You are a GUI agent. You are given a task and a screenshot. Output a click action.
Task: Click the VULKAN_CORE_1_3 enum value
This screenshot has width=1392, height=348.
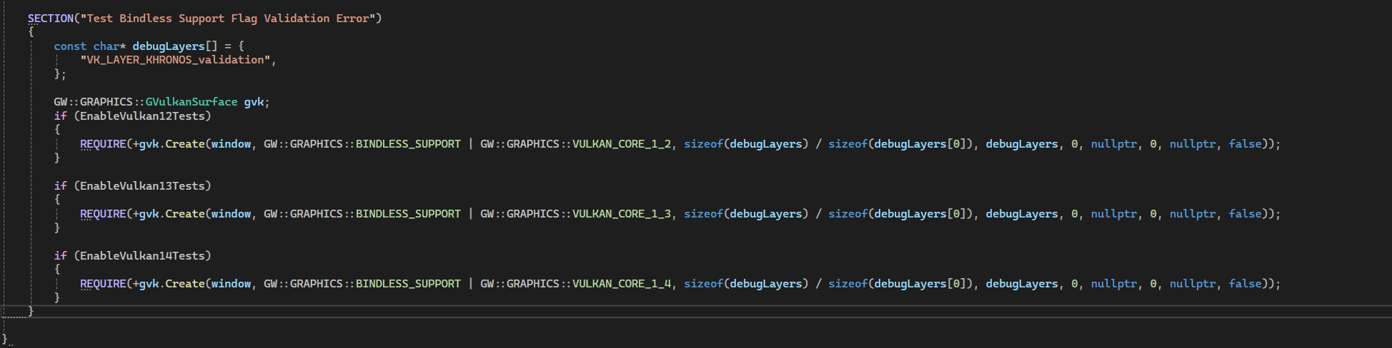pos(622,214)
